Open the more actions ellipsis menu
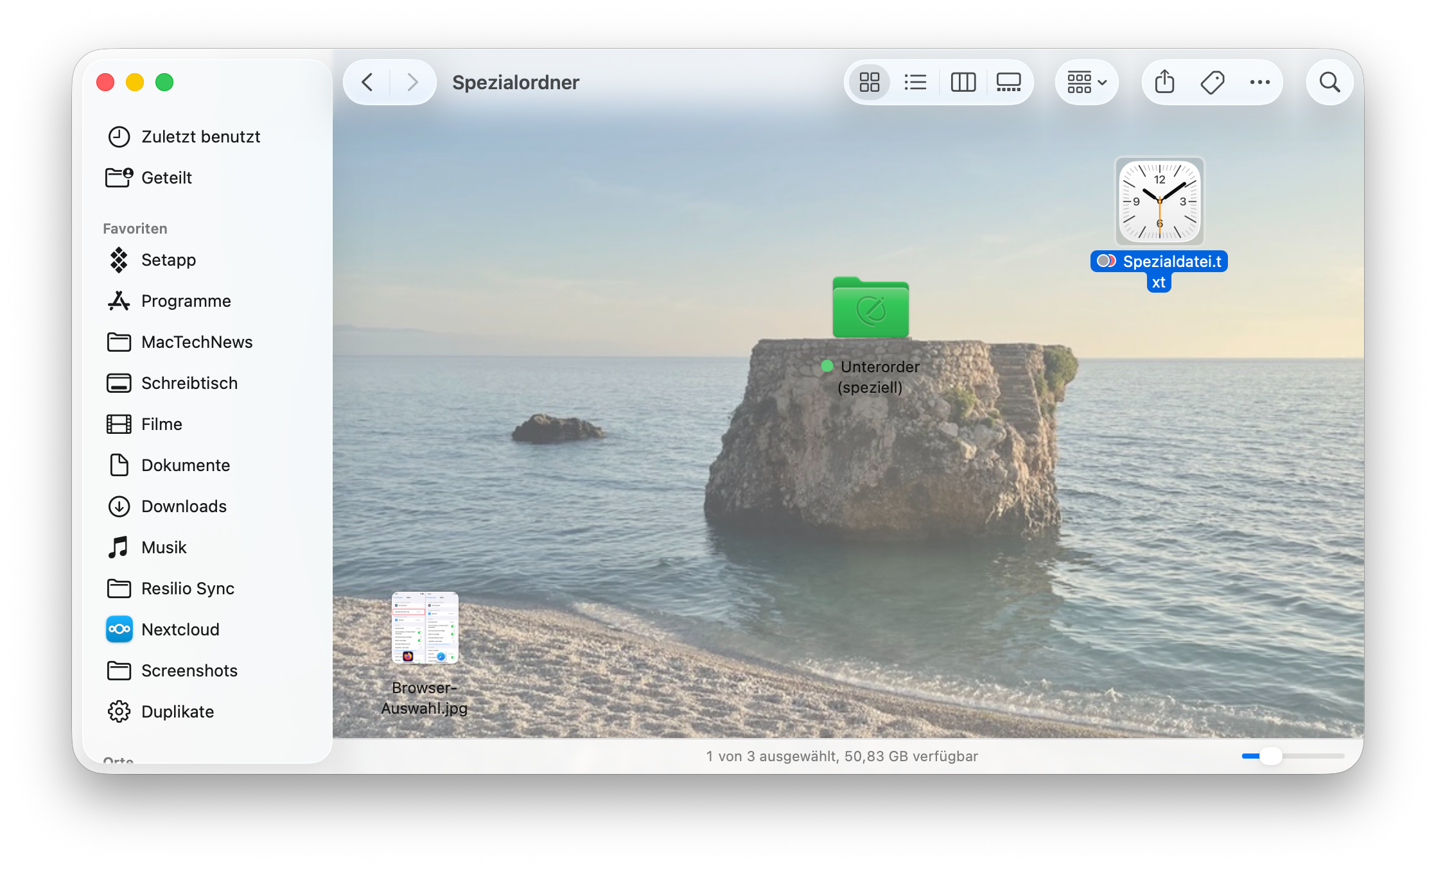Image resolution: width=1436 pixels, height=869 pixels. coord(1259,82)
